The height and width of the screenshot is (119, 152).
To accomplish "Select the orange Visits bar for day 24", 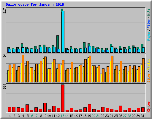I will tap(112, 69).
